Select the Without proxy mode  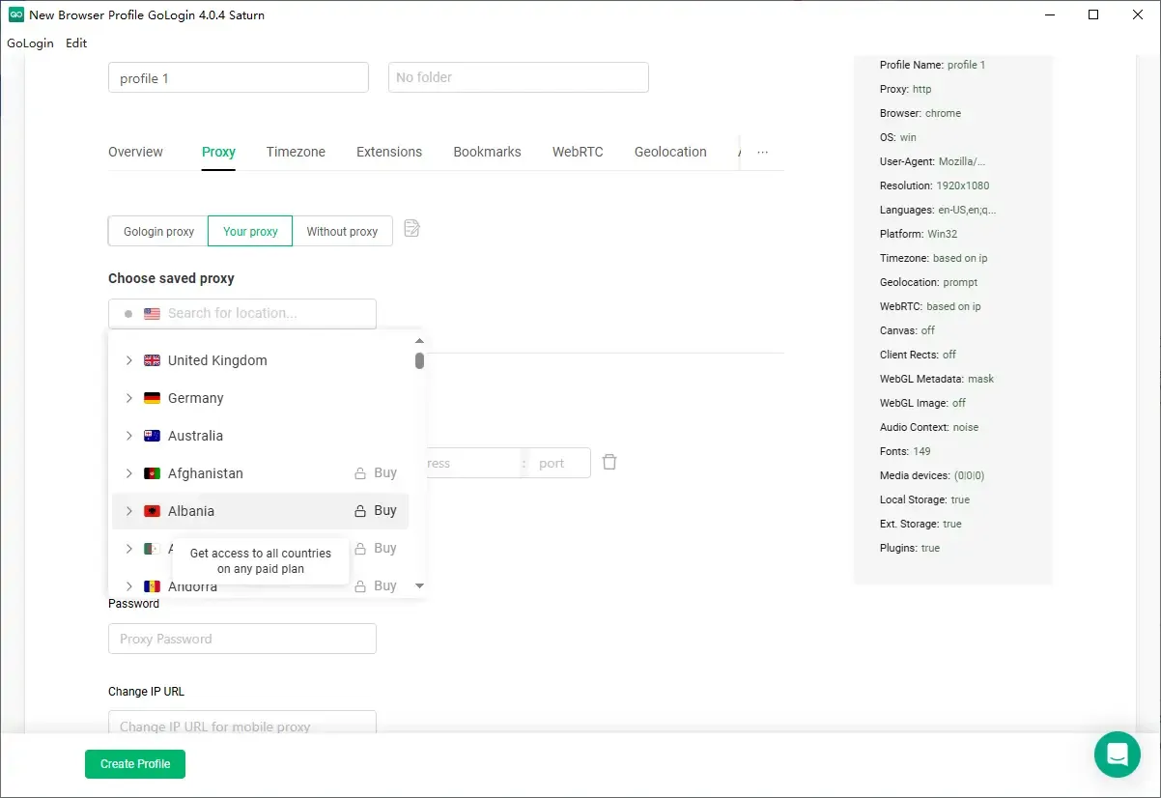point(342,231)
